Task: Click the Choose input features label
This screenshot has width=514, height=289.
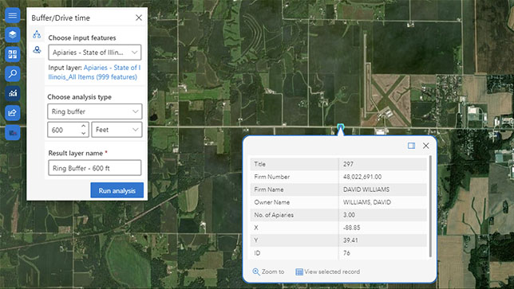Action: tap(82, 38)
